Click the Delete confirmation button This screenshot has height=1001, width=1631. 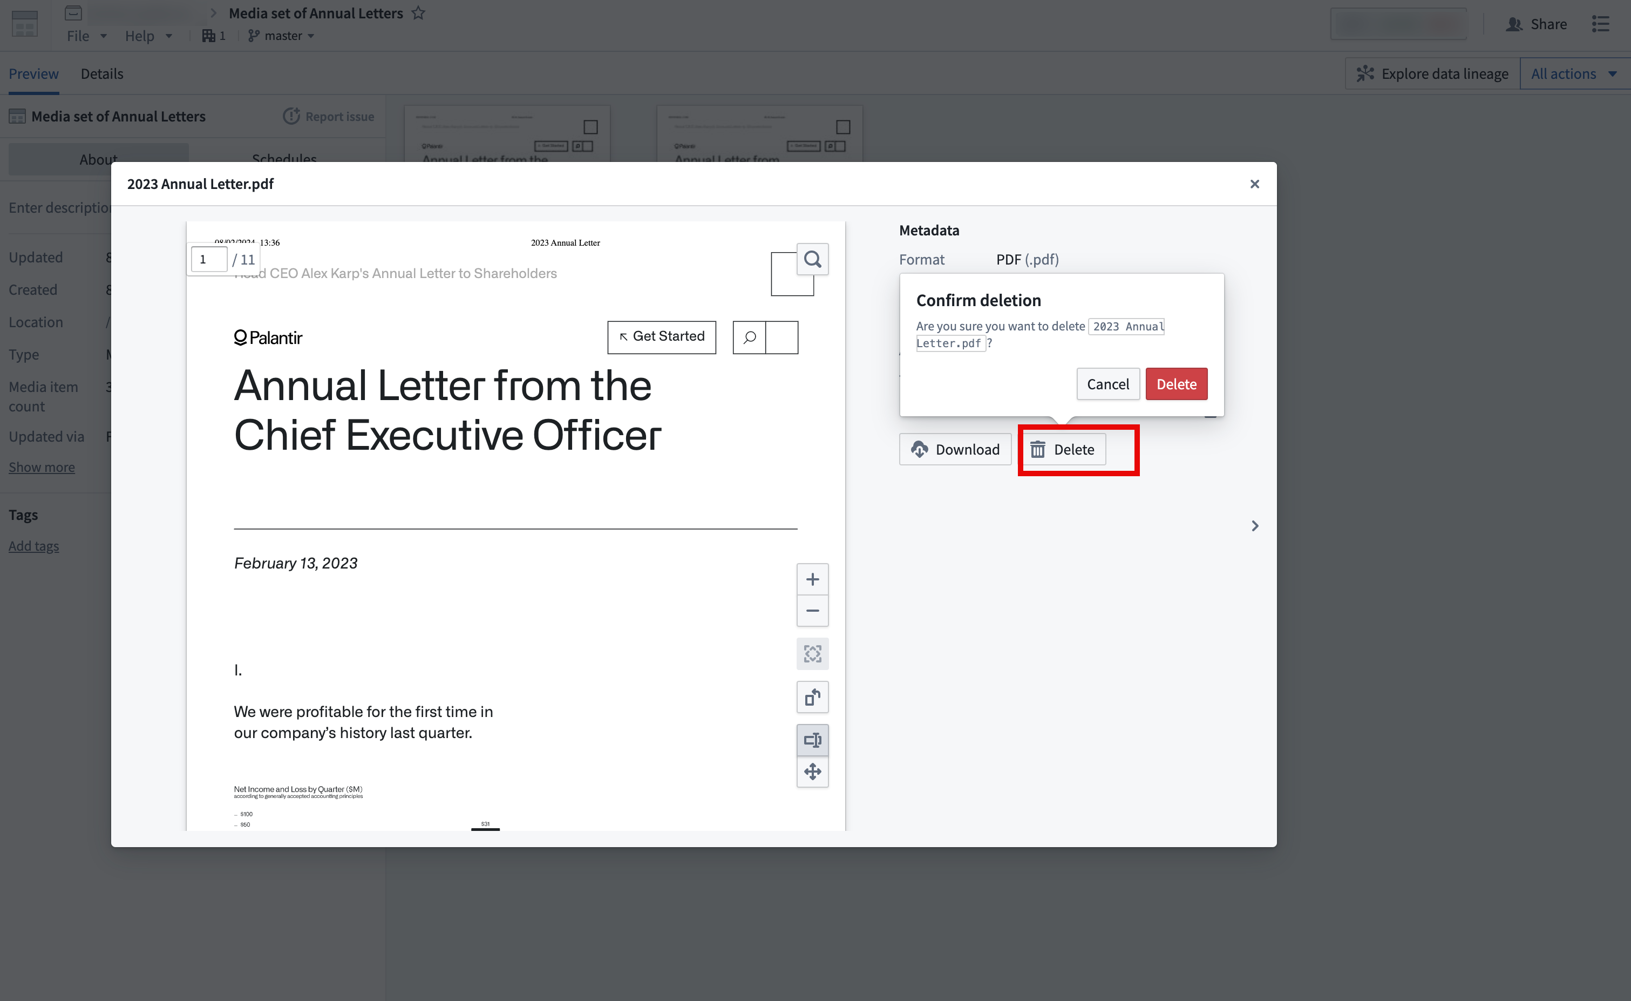pos(1177,382)
